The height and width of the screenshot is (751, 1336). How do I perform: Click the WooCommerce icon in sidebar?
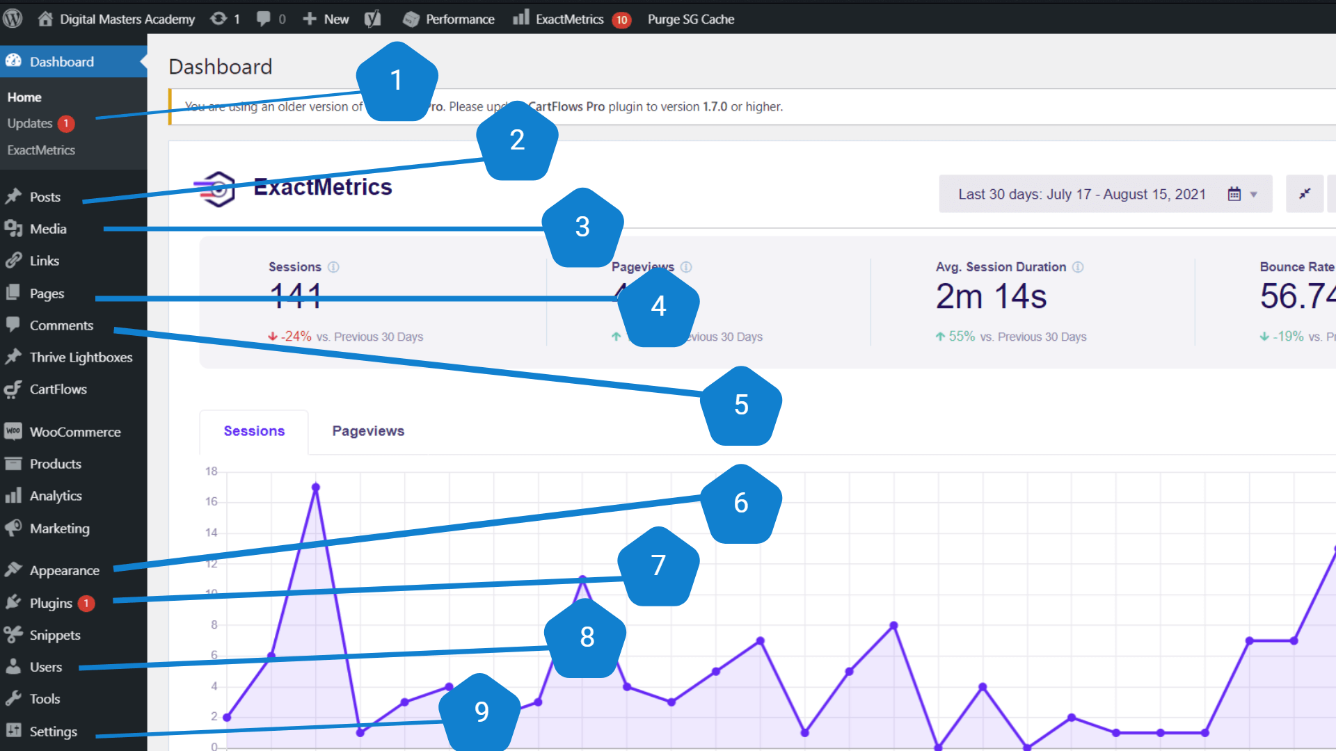13,431
